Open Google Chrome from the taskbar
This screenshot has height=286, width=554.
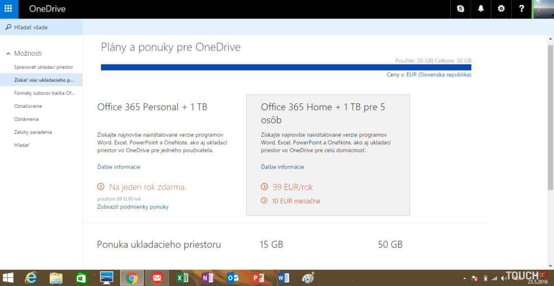coord(131,278)
